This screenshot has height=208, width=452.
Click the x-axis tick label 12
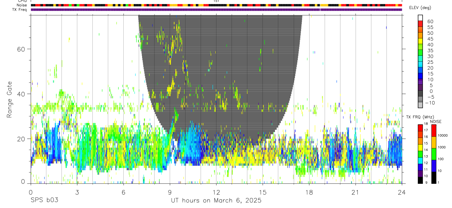click(x=216, y=192)
